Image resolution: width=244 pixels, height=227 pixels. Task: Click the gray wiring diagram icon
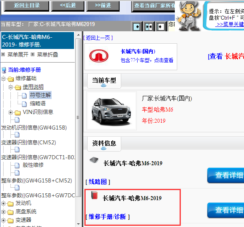(x=94, y=160)
